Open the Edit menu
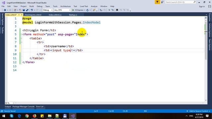Image resolution: width=212 pixels, height=119 pixels. point(9,6)
